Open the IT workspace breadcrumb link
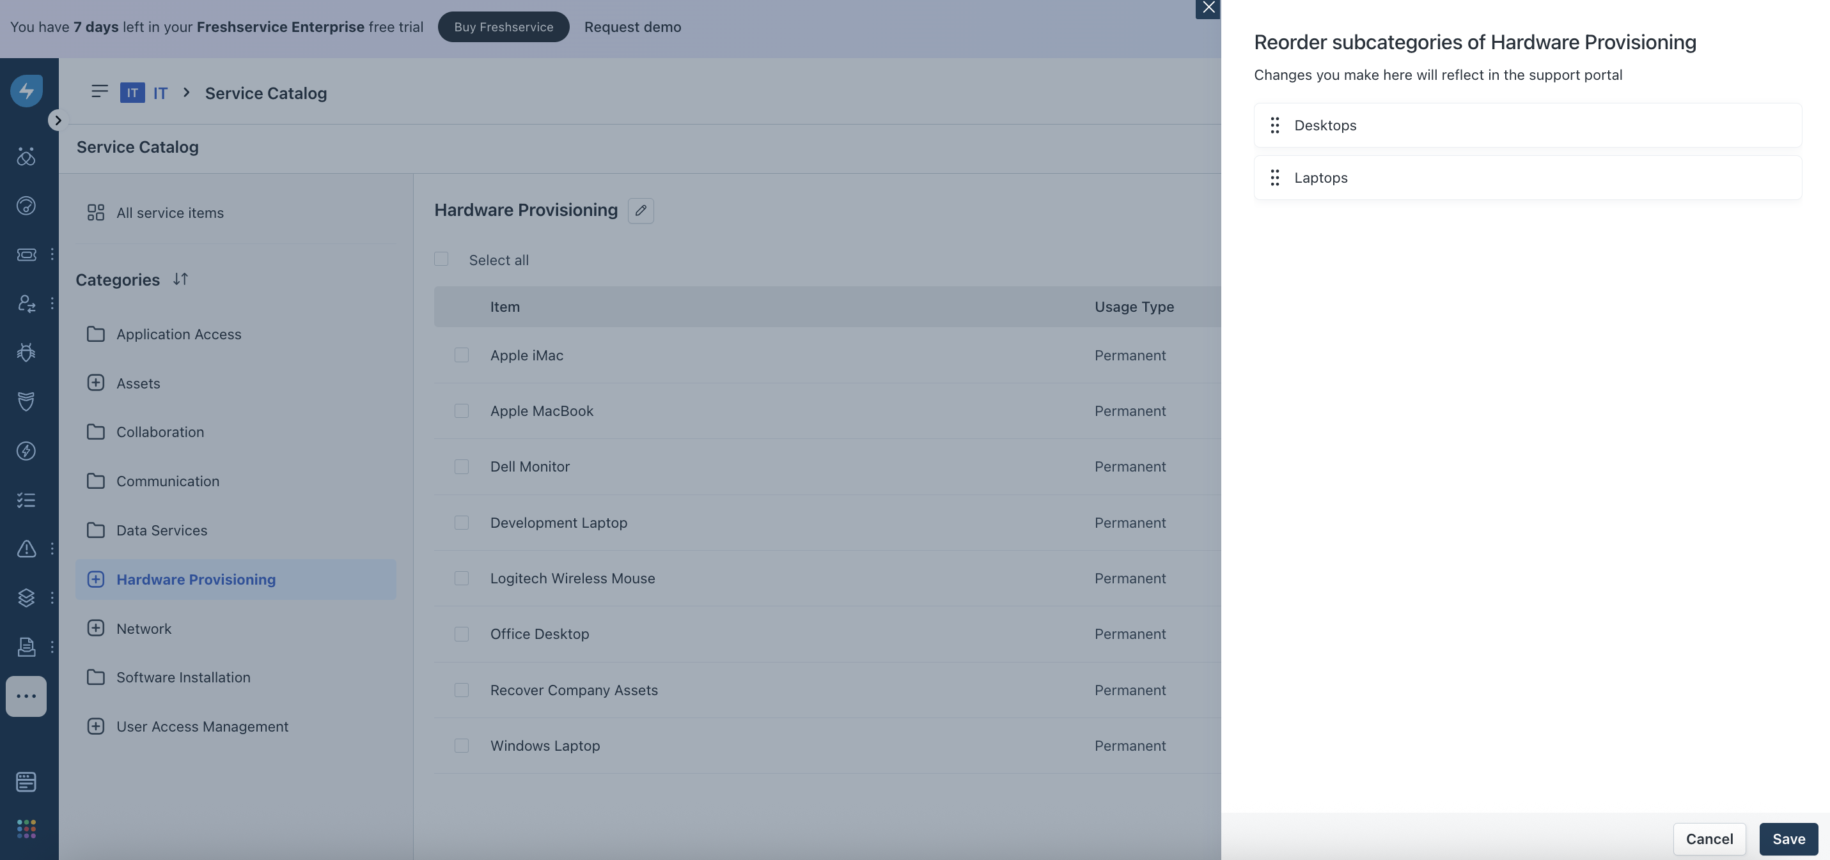Viewport: 1830px width, 860px height. click(160, 93)
